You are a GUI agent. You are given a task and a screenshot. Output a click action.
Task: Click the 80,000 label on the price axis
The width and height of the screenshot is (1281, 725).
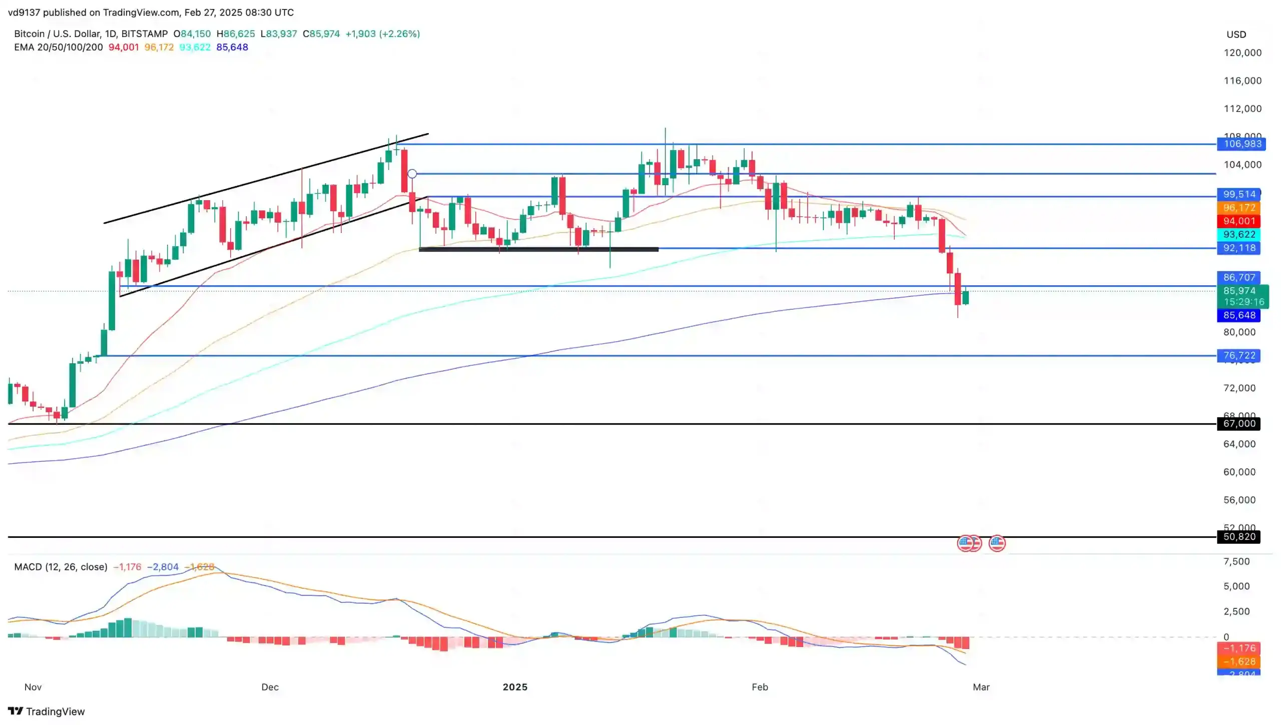(1239, 332)
